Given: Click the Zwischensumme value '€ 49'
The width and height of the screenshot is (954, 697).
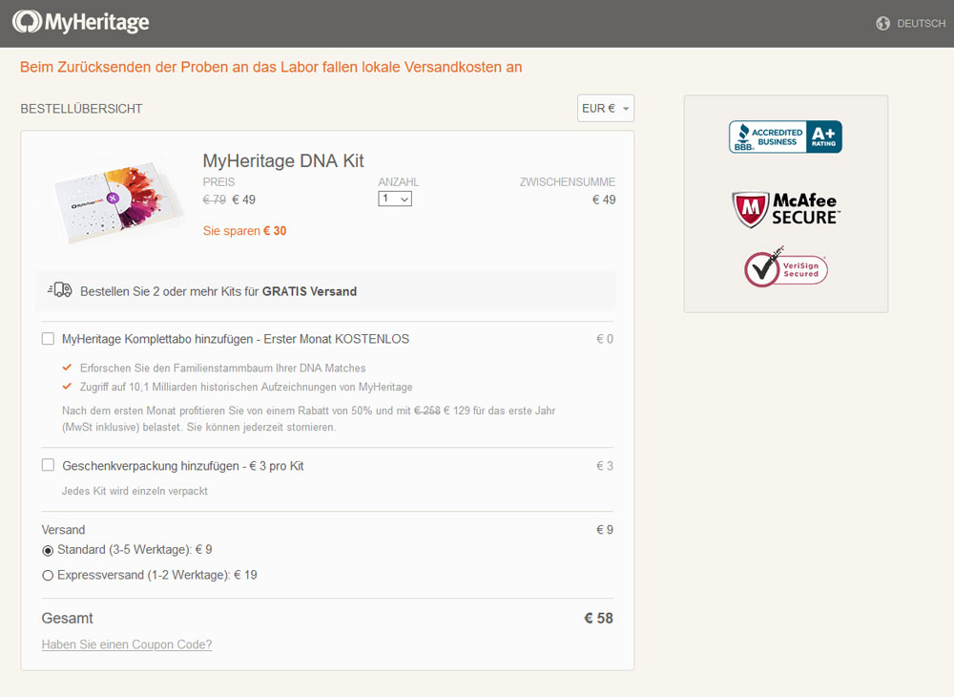Looking at the screenshot, I should [604, 200].
